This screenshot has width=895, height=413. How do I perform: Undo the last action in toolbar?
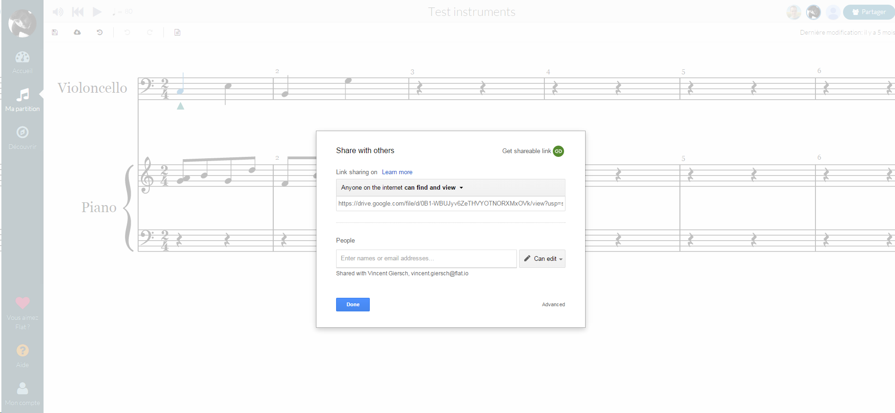coord(127,32)
